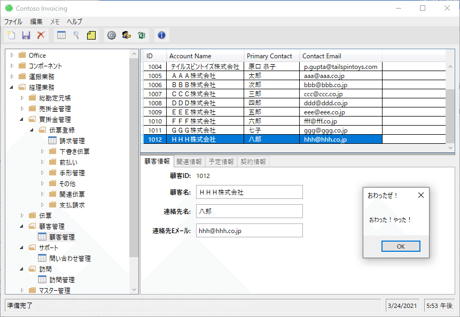The image size is (460, 317).
Task: Click the 七子 contact cell
Action: [x=271, y=130]
